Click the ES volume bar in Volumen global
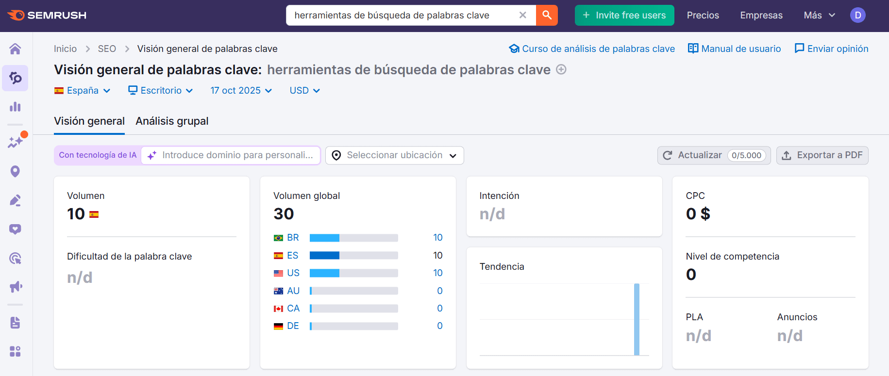The height and width of the screenshot is (376, 889). click(353, 256)
